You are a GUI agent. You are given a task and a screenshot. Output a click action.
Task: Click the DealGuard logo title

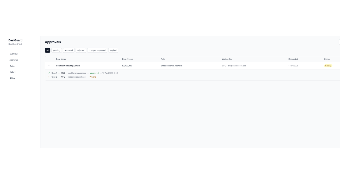(15, 40)
